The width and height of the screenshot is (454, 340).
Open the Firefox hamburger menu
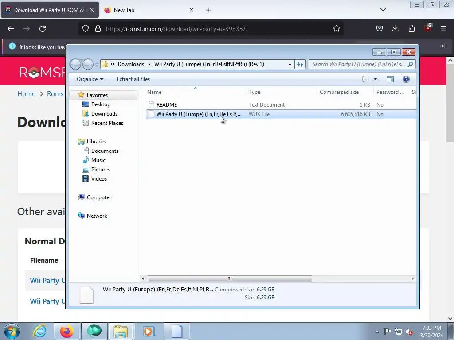(x=443, y=29)
